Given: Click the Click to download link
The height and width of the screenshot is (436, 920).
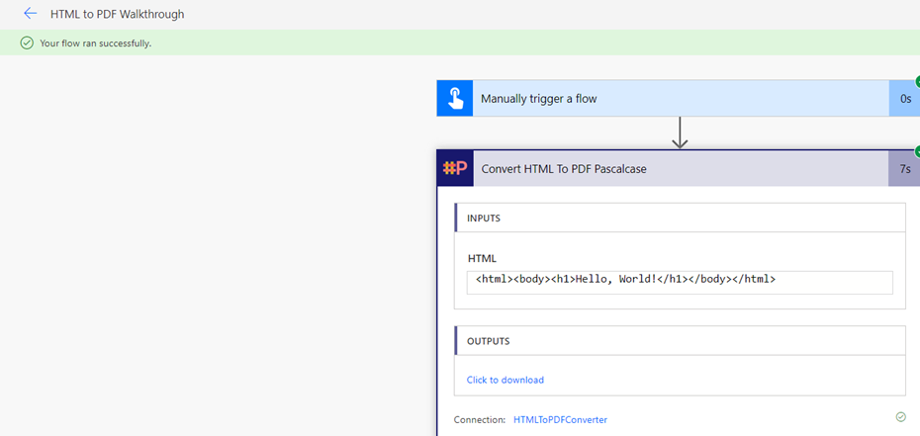Looking at the screenshot, I should [x=506, y=380].
